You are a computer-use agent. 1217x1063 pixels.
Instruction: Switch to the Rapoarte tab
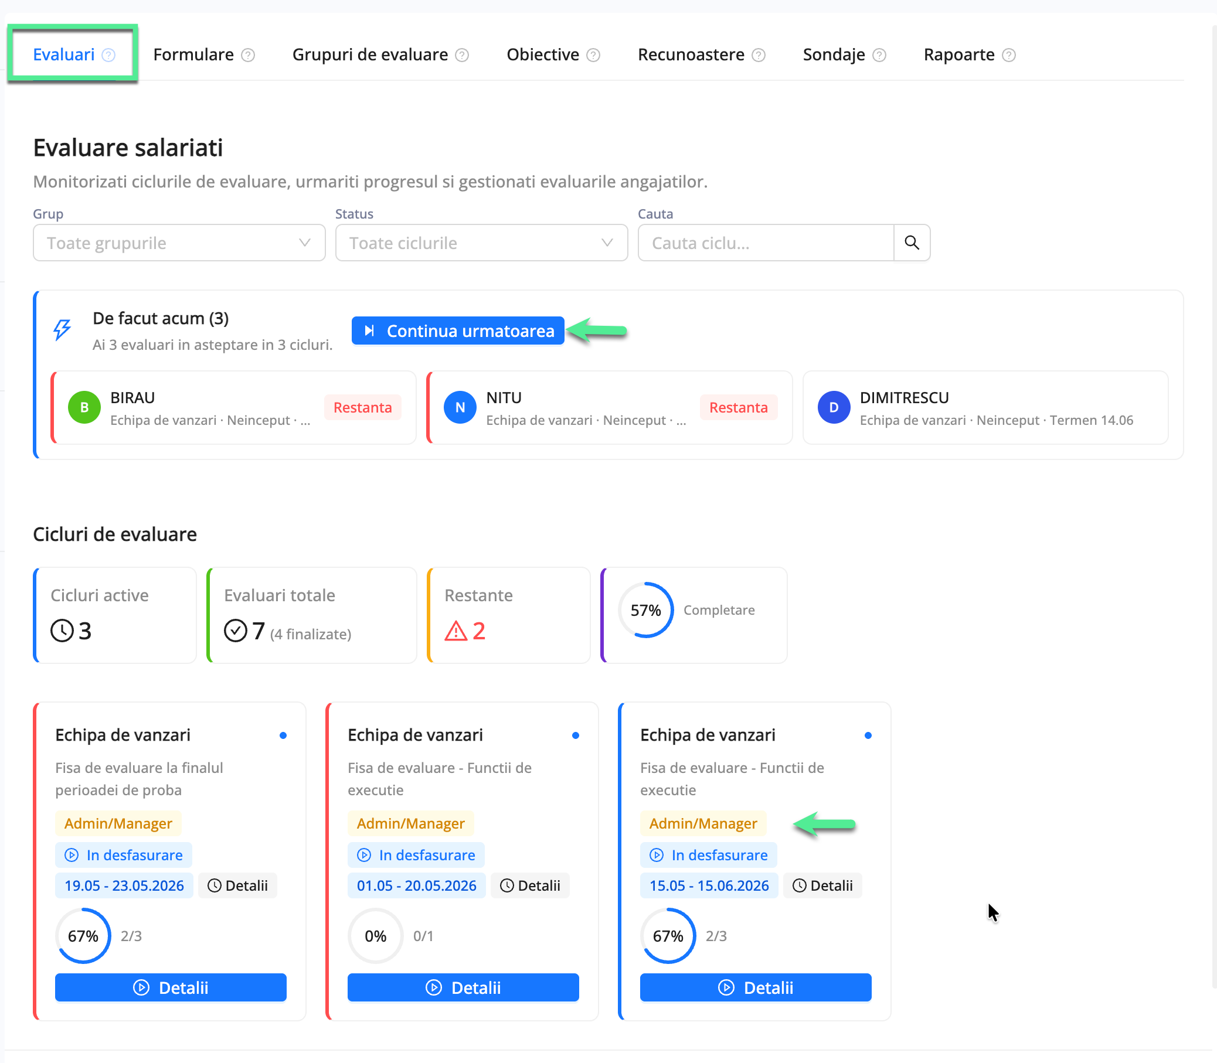pyautogui.click(x=959, y=54)
